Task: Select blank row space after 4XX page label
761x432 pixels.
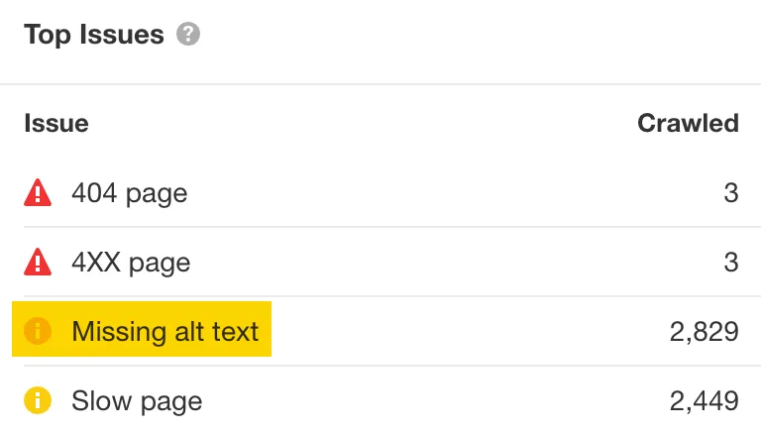Action: [457, 263]
